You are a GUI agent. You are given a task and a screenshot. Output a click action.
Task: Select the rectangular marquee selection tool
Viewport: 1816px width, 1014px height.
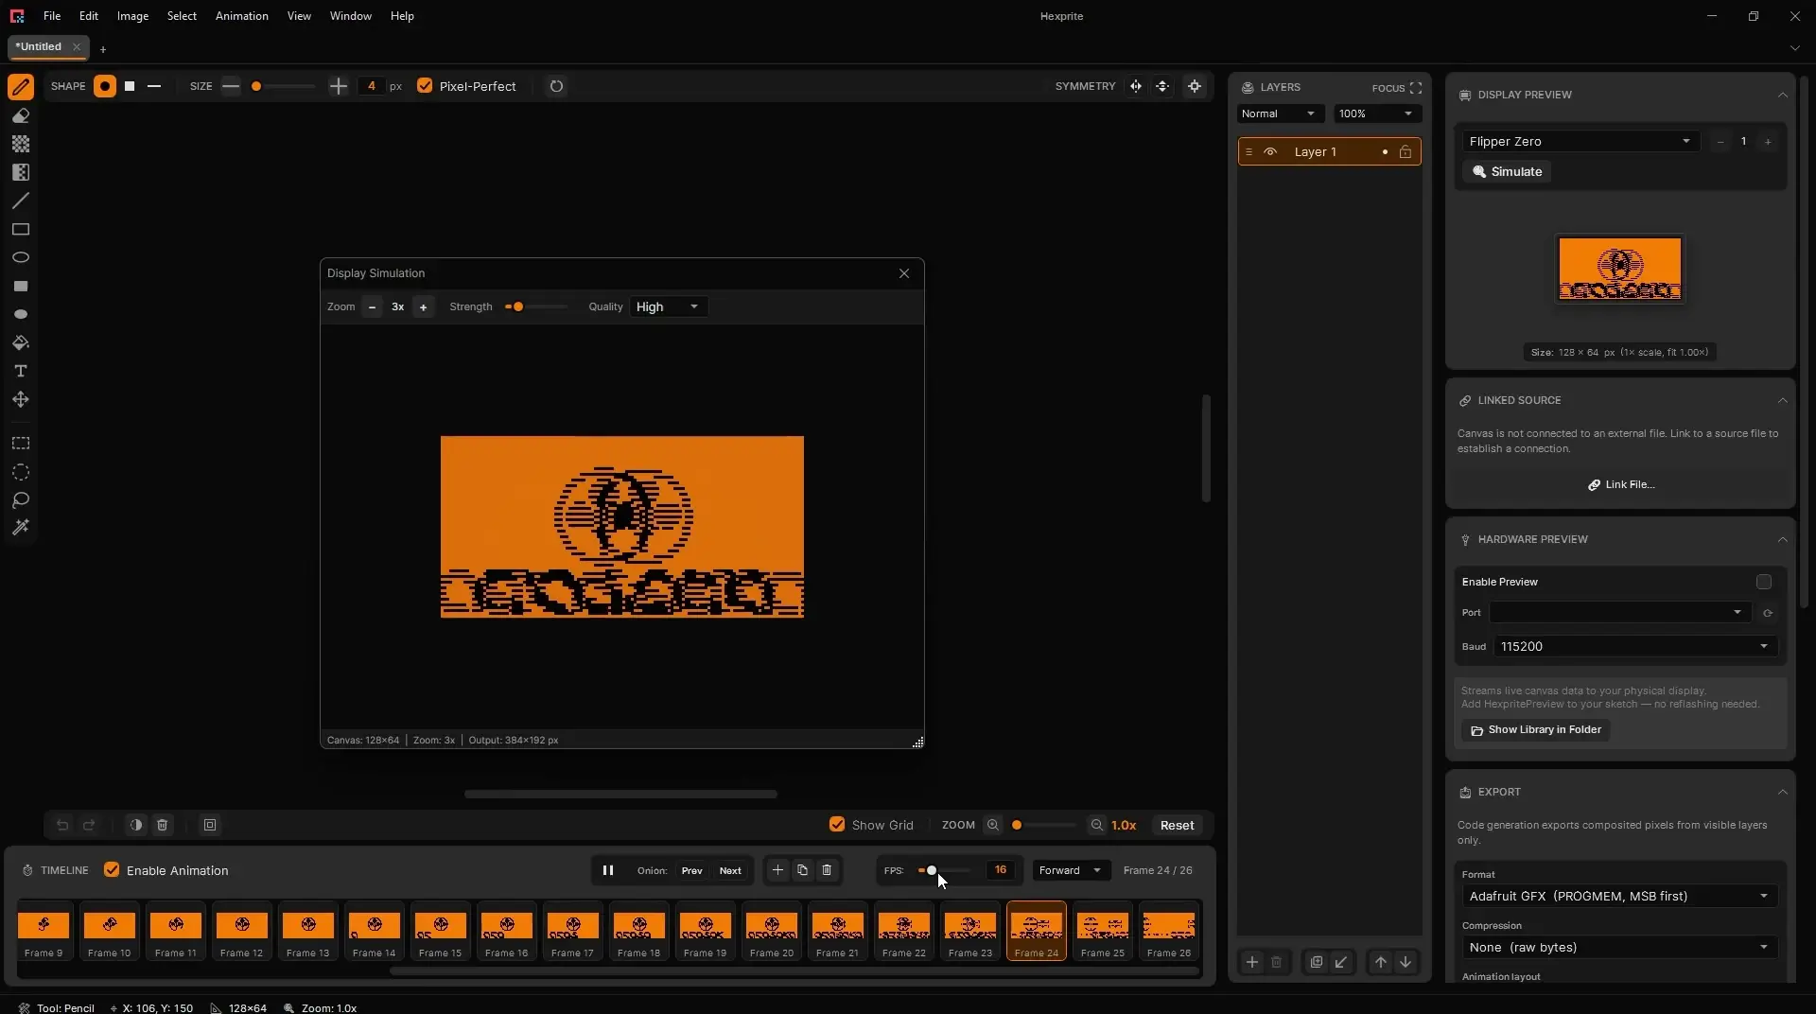[21, 444]
